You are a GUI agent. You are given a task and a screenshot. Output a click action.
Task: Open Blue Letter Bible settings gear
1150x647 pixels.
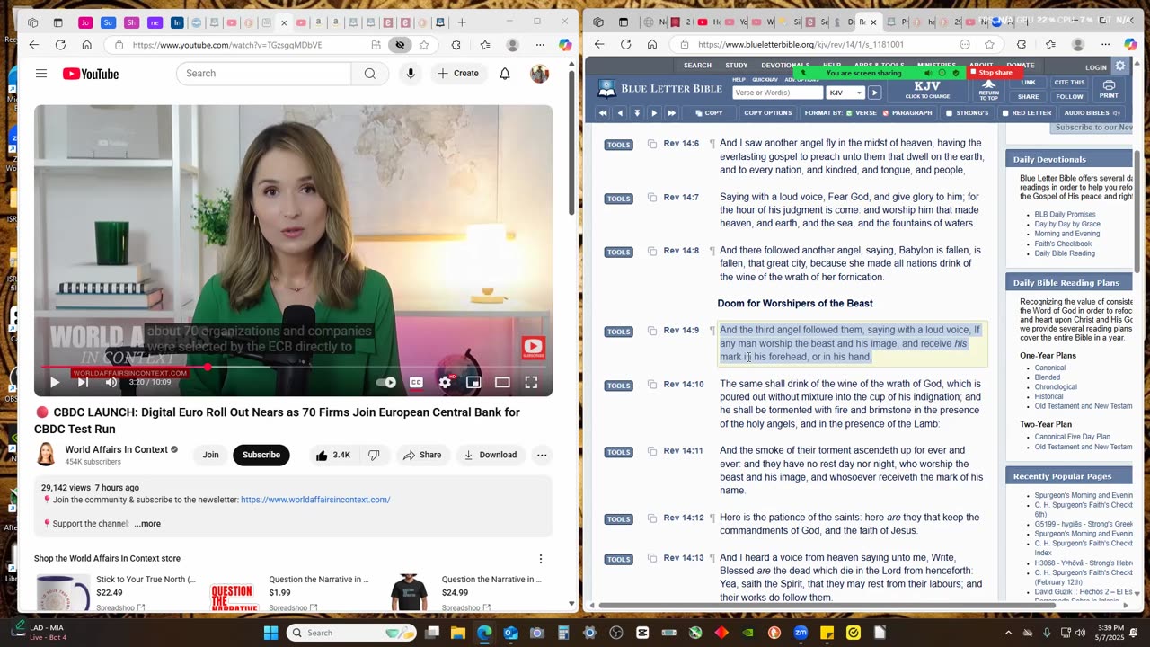(x=1120, y=66)
